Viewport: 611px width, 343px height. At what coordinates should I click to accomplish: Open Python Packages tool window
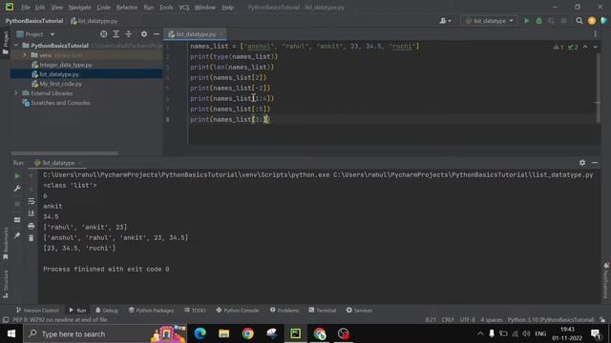click(x=151, y=311)
